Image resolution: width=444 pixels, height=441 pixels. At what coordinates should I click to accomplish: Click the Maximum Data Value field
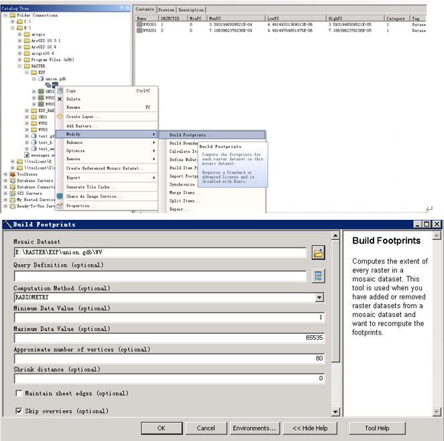169,338
